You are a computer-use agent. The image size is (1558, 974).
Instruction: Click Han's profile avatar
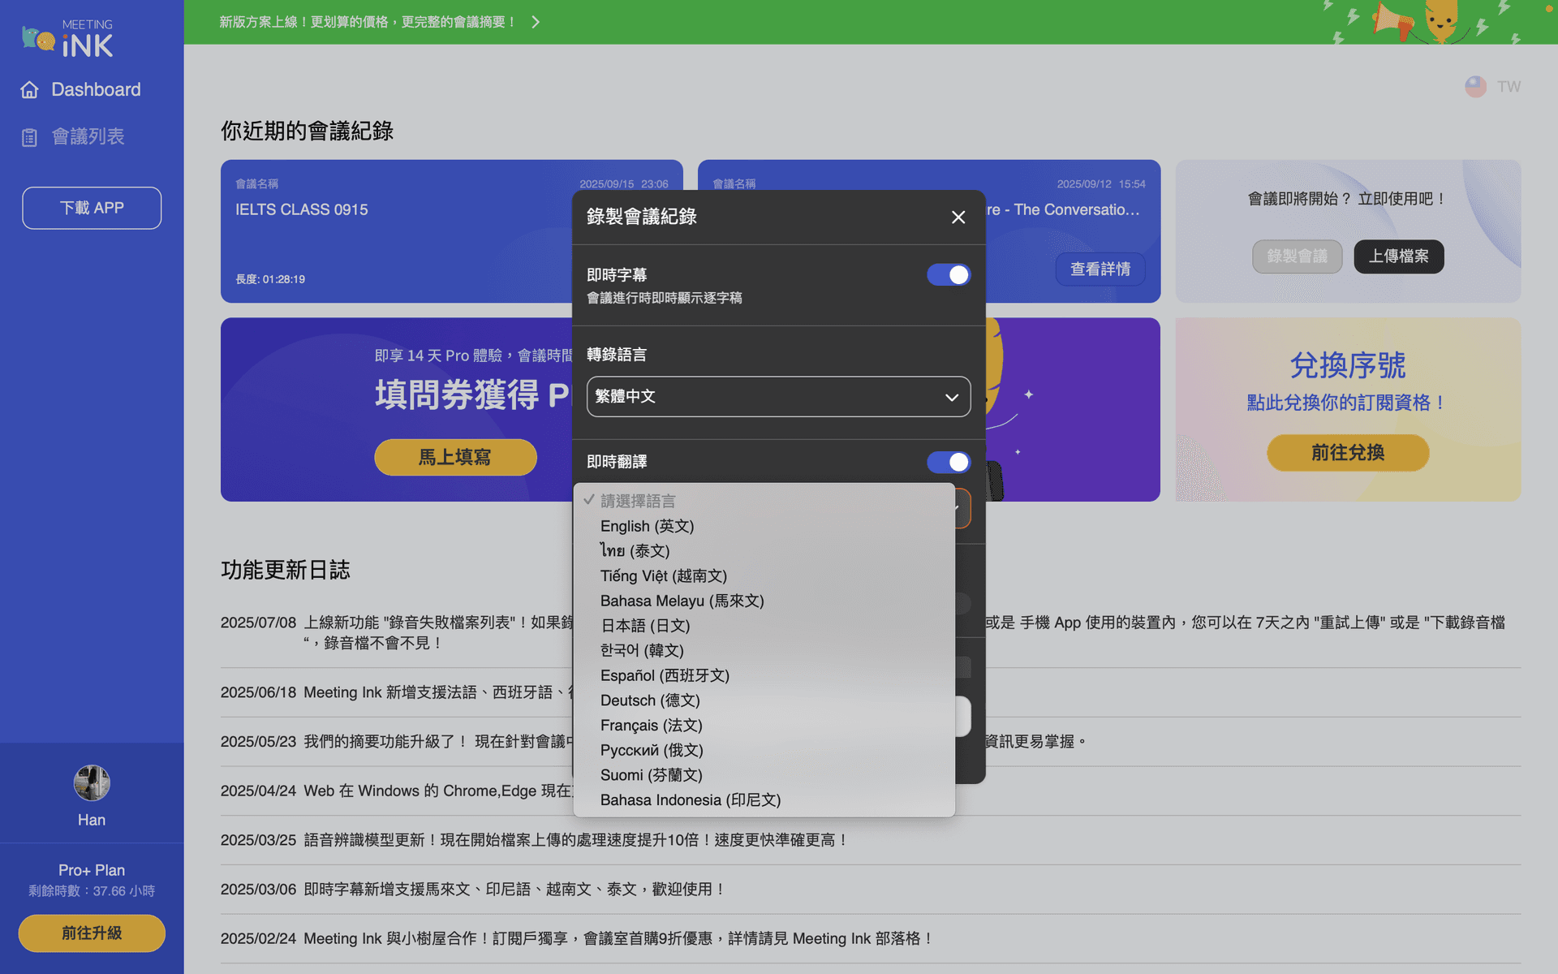(92, 783)
